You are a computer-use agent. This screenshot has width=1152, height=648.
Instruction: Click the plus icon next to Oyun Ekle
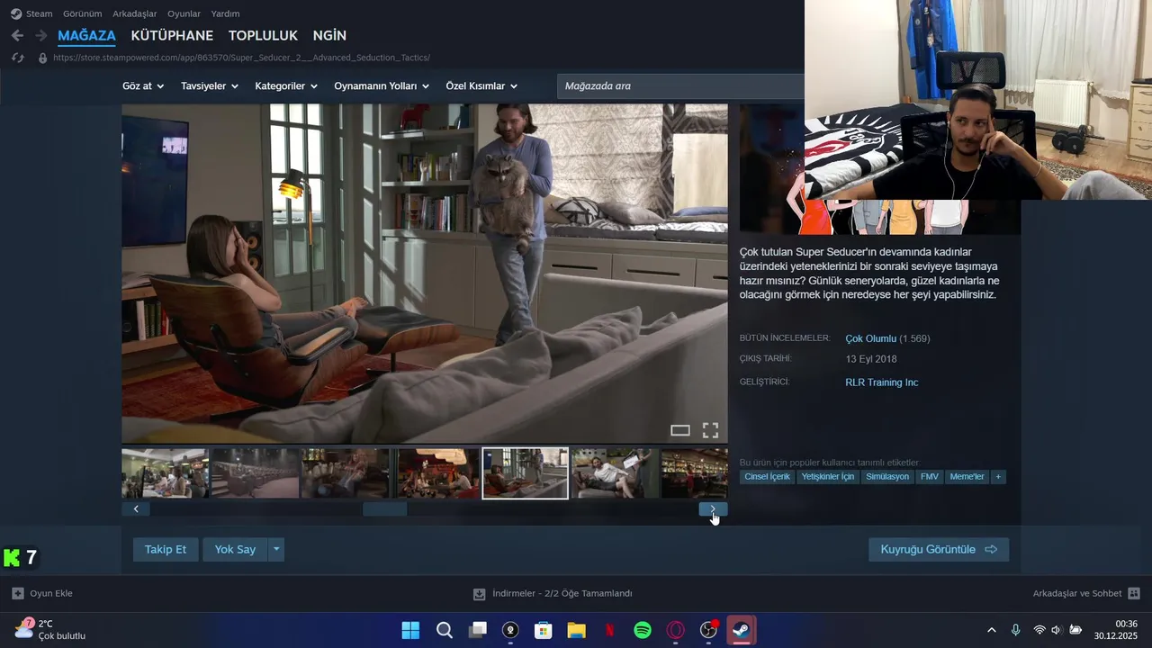point(18,593)
